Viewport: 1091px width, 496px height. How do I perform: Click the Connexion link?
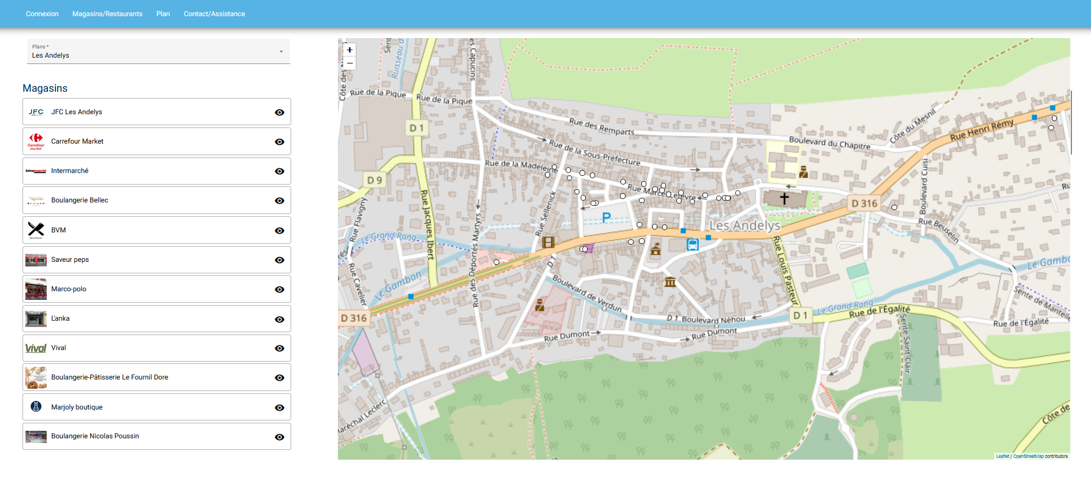[x=42, y=14]
